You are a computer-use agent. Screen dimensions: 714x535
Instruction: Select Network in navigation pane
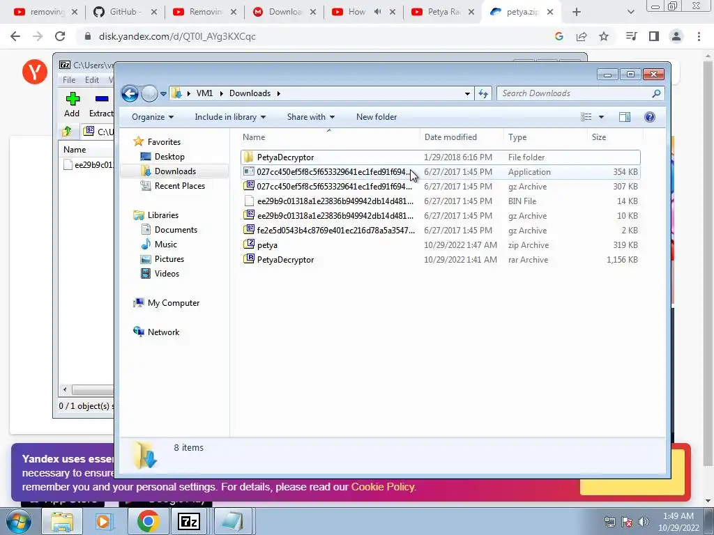pyautogui.click(x=163, y=332)
